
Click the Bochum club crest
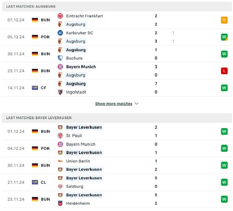[x=60, y=58]
